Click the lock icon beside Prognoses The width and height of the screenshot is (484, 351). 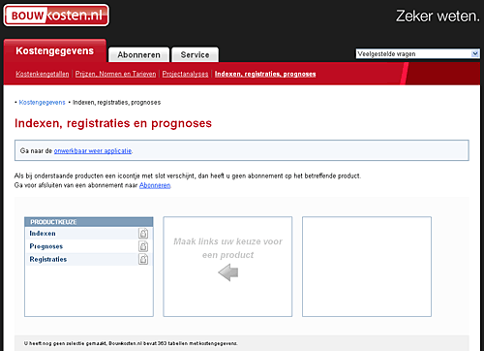tap(143, 246)
